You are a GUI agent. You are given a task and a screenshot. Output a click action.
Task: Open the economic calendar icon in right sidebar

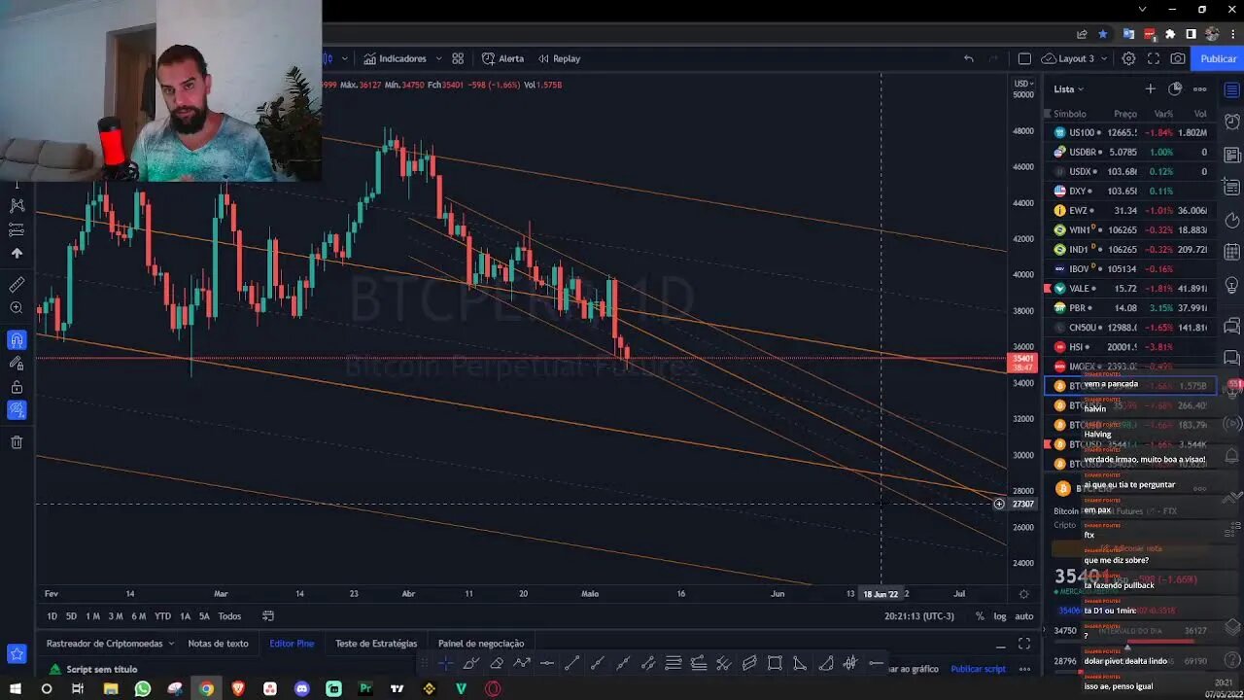(1231, 252)
